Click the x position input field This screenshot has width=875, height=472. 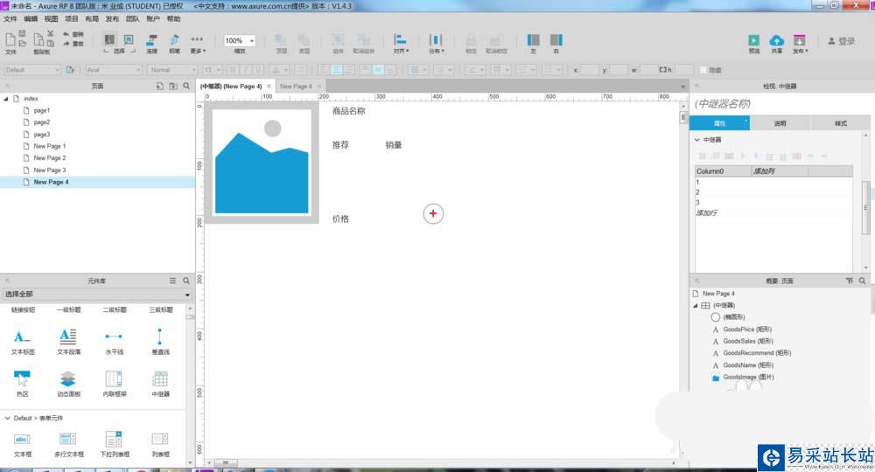(x=590, y=70)
